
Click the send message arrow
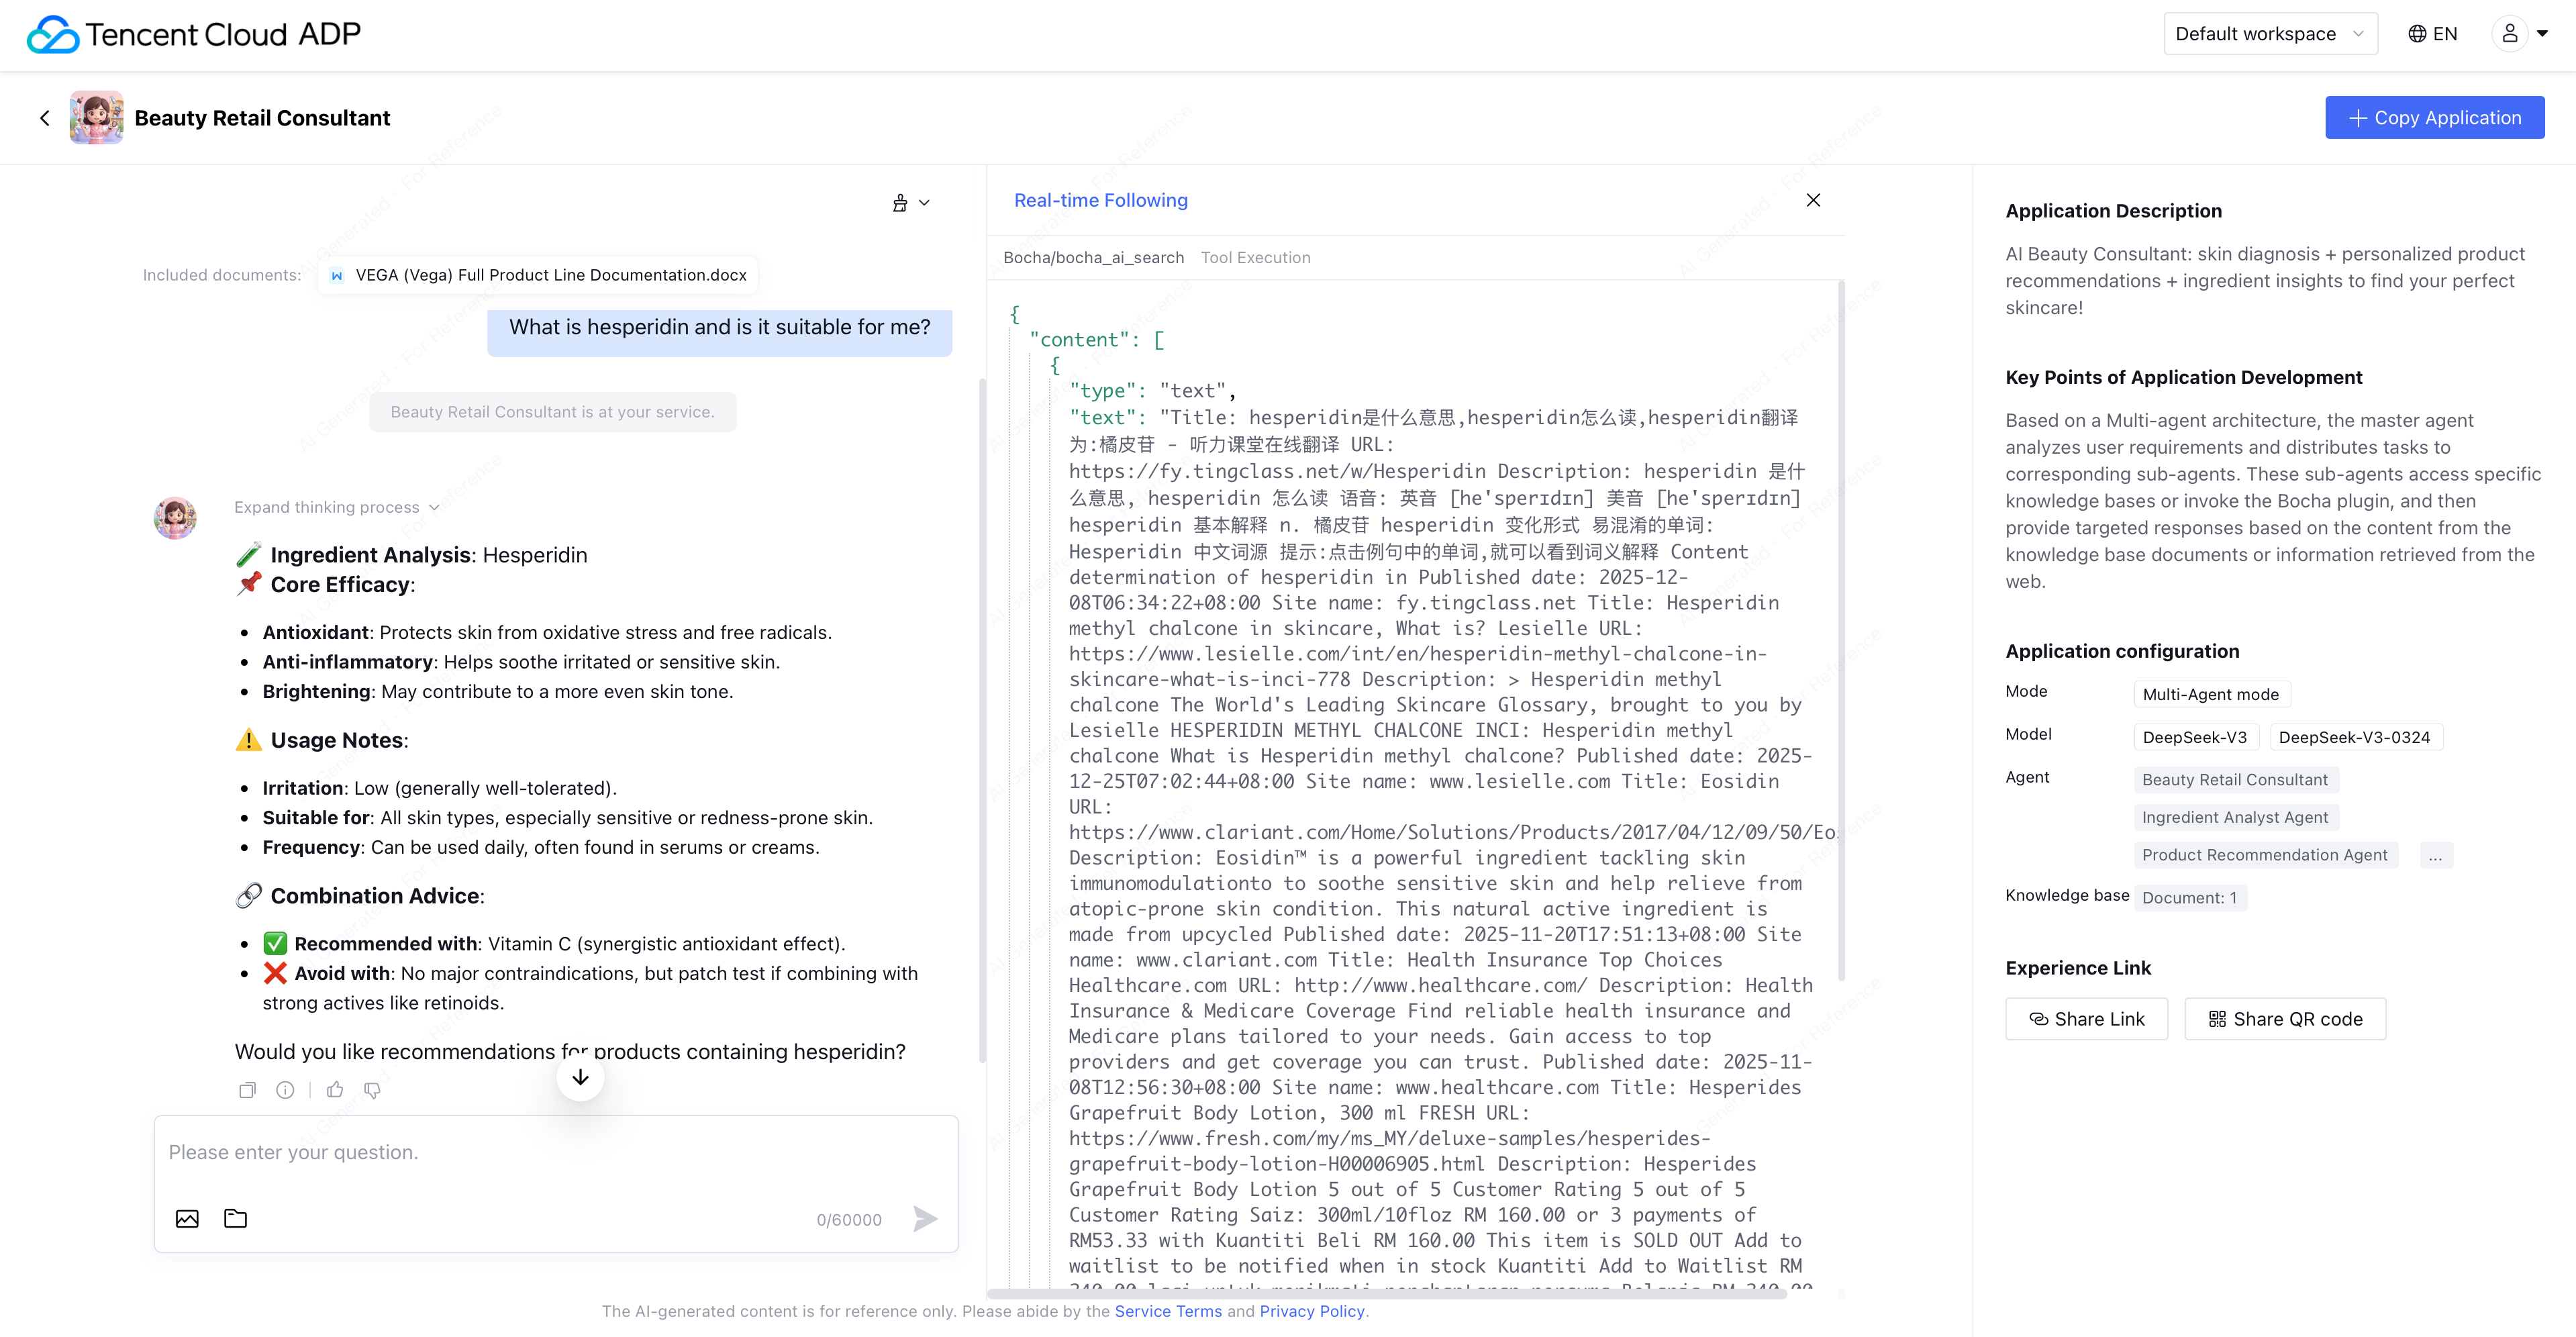click(x=925, y=1218)
